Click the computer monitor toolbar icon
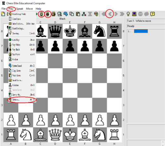 [134, 14]
